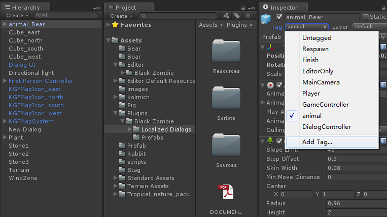Image resolution: width=387 pixels, height=217 pixels.
Task: Click the Project panel lock icon
Action: tap(243, 8)
